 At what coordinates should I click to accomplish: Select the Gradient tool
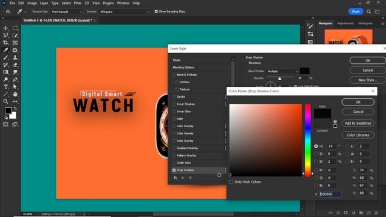pyautogui.click(x=5, y=72)
